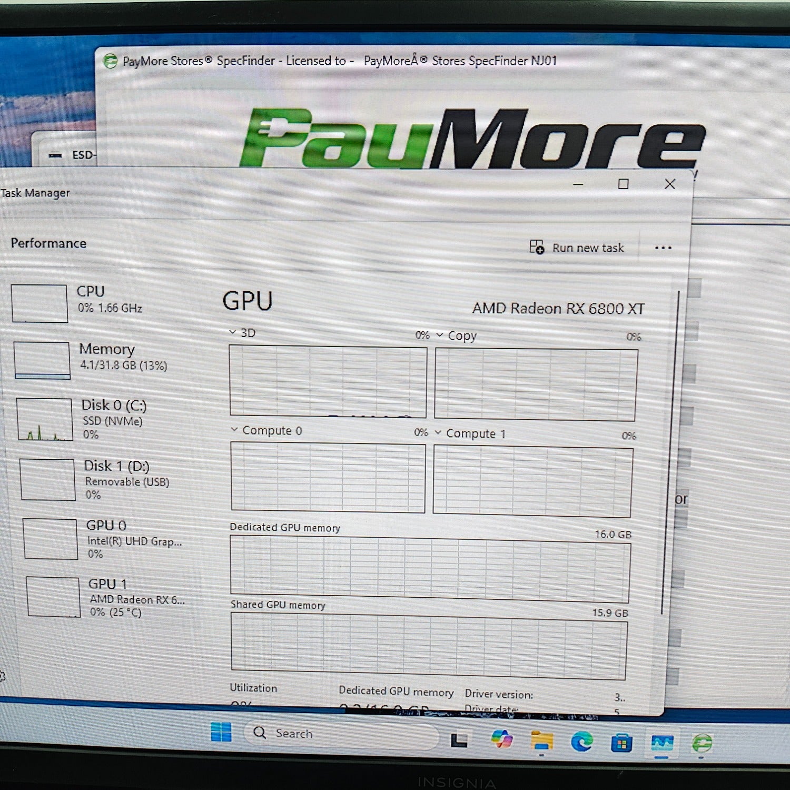This screenshot has width=790, height=790.
Task: Click the Memory mini graph thumbnail
Action: click(x=42, y=360)
